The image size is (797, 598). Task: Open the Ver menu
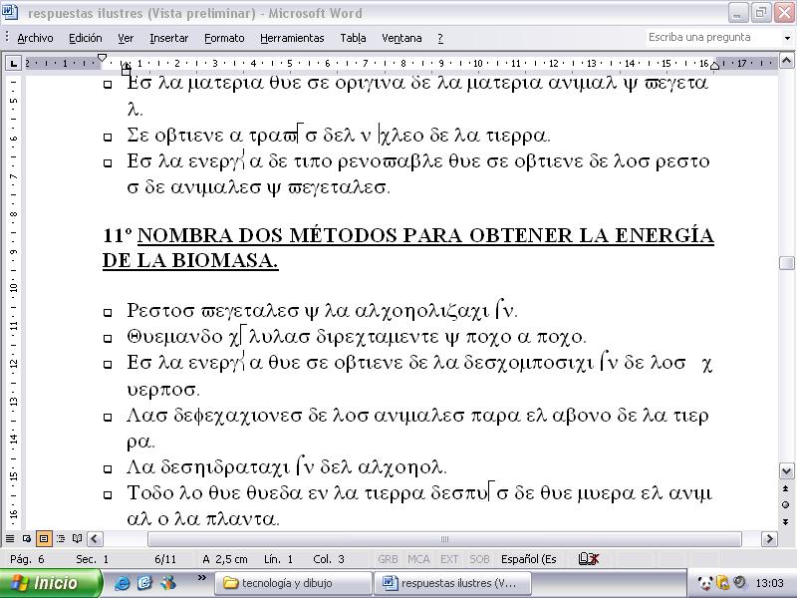tap(126, 38)
